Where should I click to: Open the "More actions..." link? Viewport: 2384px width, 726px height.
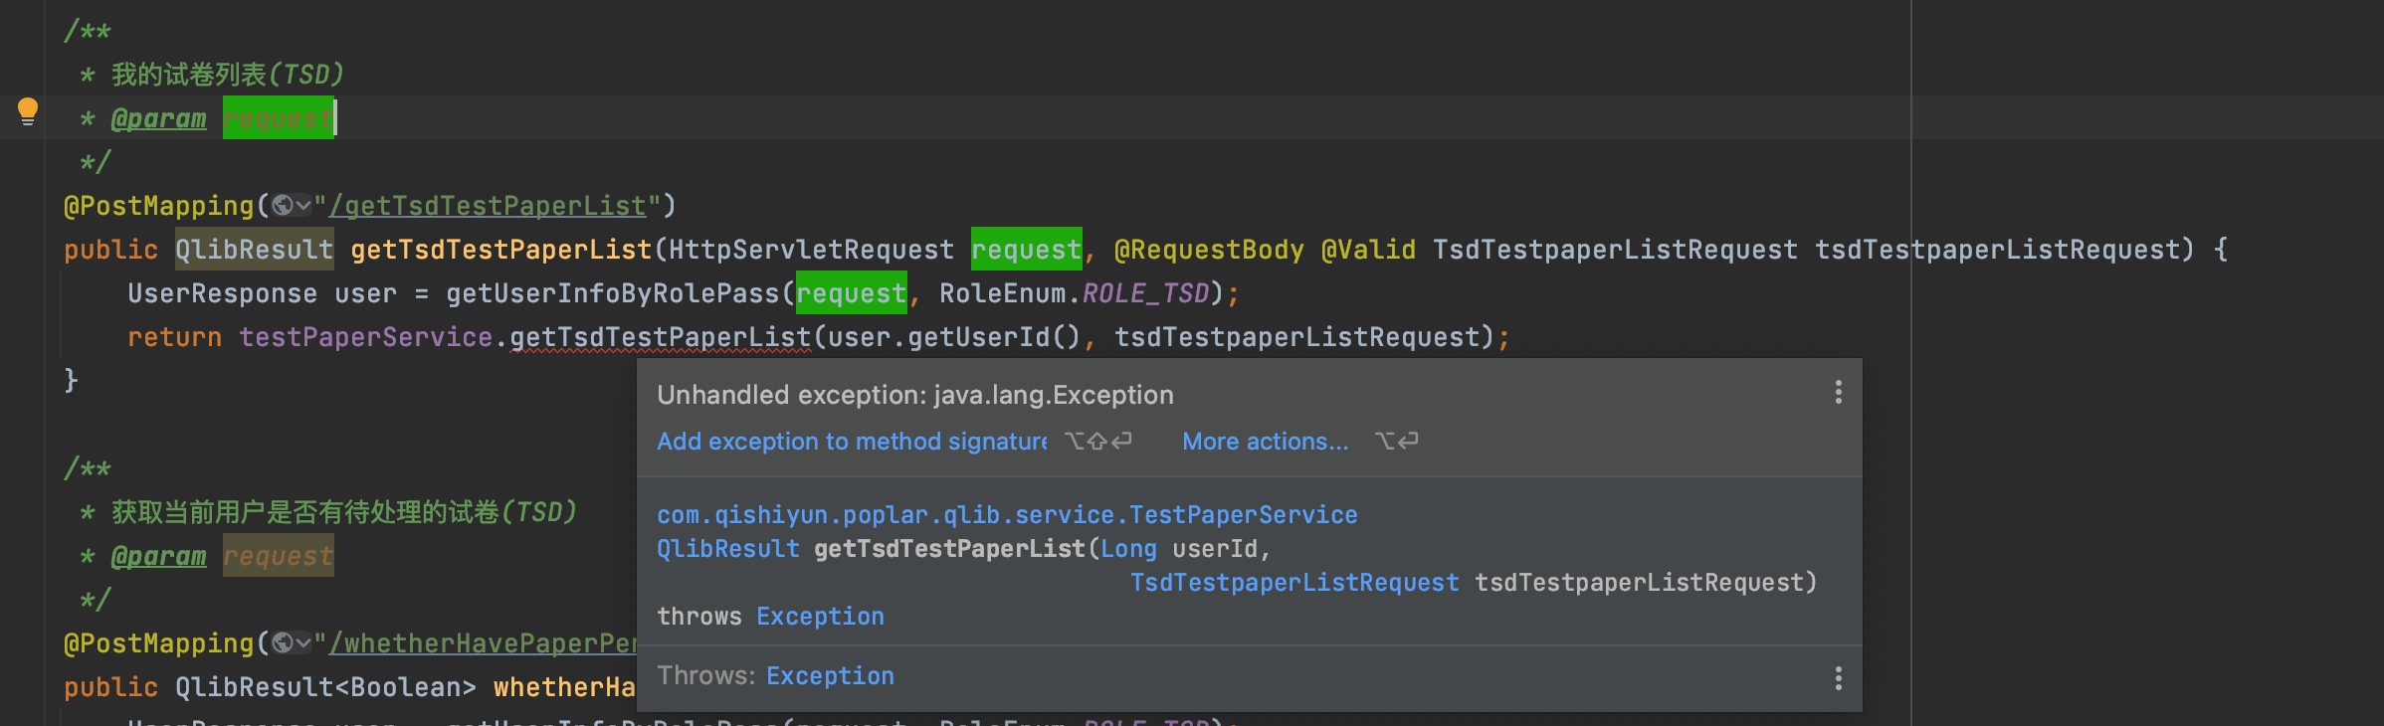1265,442
